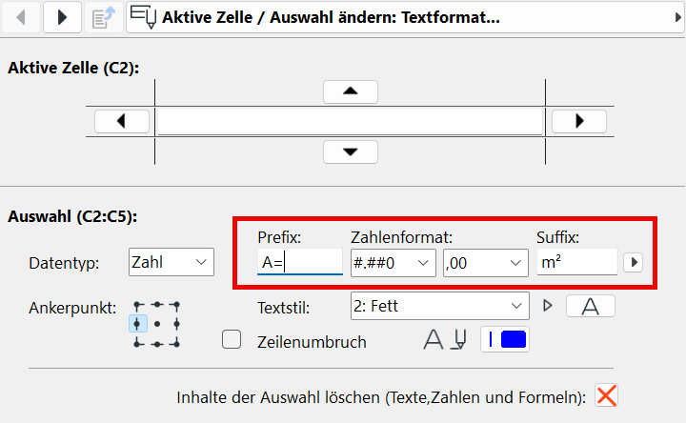Select the middle-left anchor point
This screenshot has height=423, width=686.
click(137, 324)
